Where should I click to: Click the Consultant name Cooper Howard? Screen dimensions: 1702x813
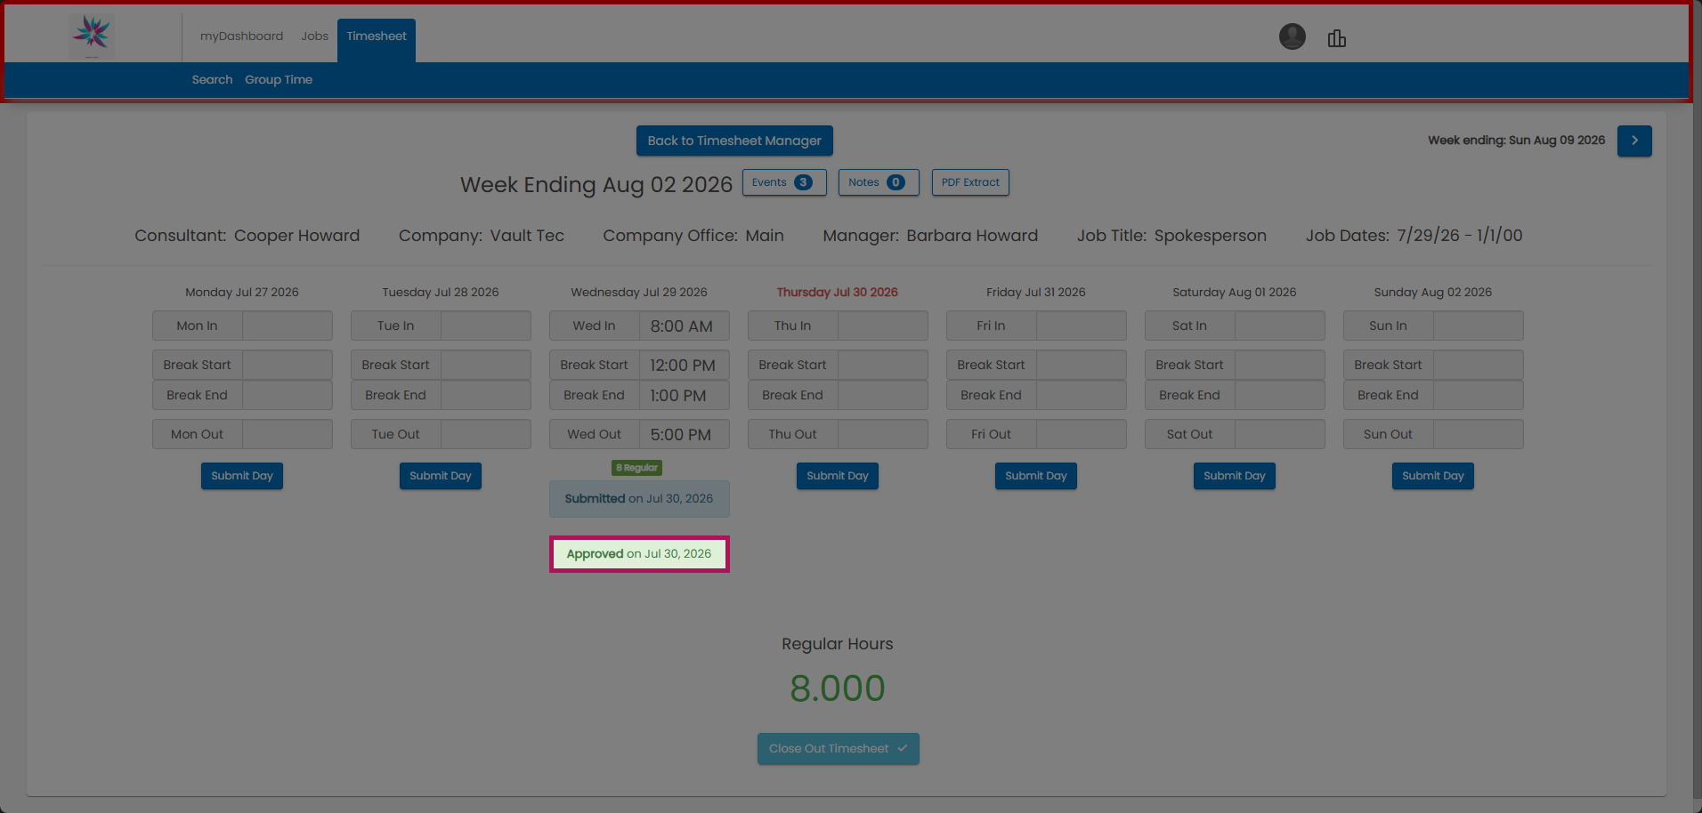296,236
